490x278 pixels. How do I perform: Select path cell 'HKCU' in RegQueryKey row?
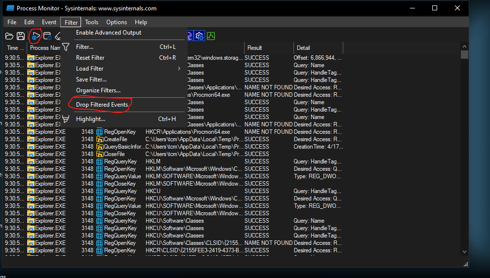153,191
